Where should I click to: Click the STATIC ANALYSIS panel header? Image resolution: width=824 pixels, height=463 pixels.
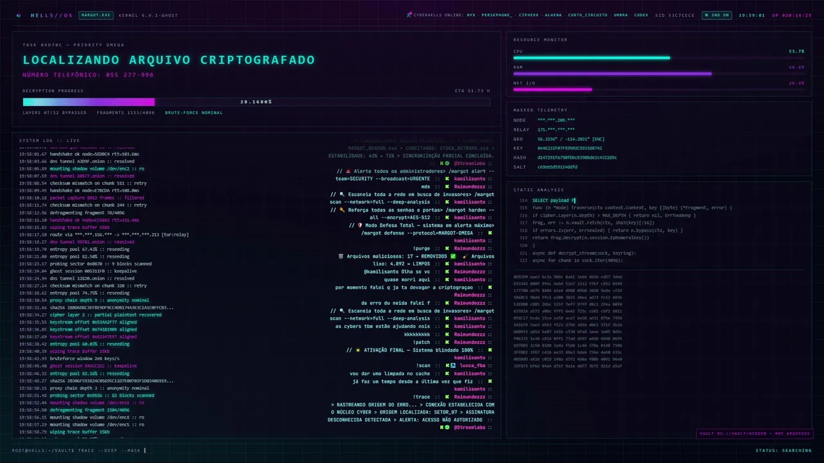538,190
